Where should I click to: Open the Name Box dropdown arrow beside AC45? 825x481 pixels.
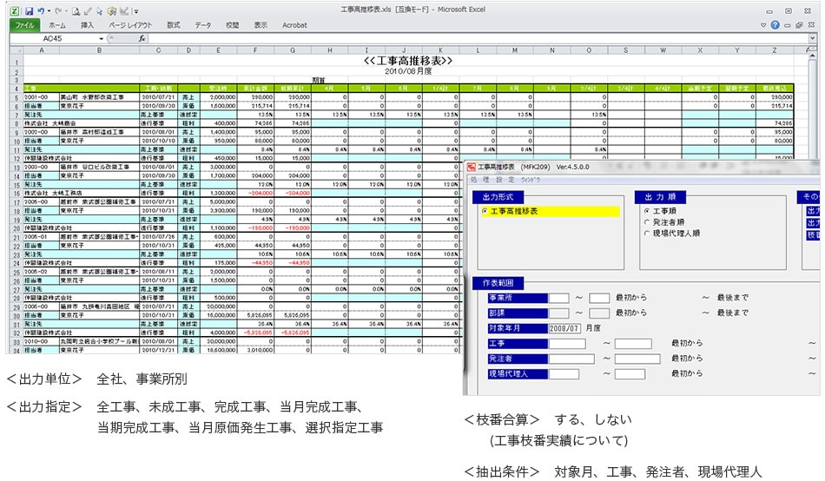click(101, 38)
